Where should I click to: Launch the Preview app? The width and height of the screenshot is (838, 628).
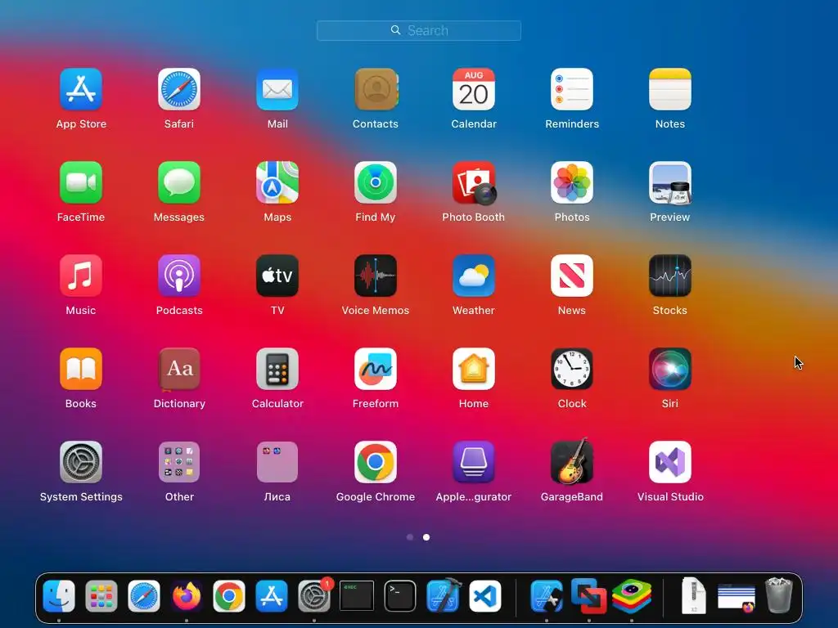tap(670, 182)
